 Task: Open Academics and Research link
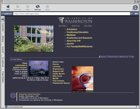tap(79, 38)
